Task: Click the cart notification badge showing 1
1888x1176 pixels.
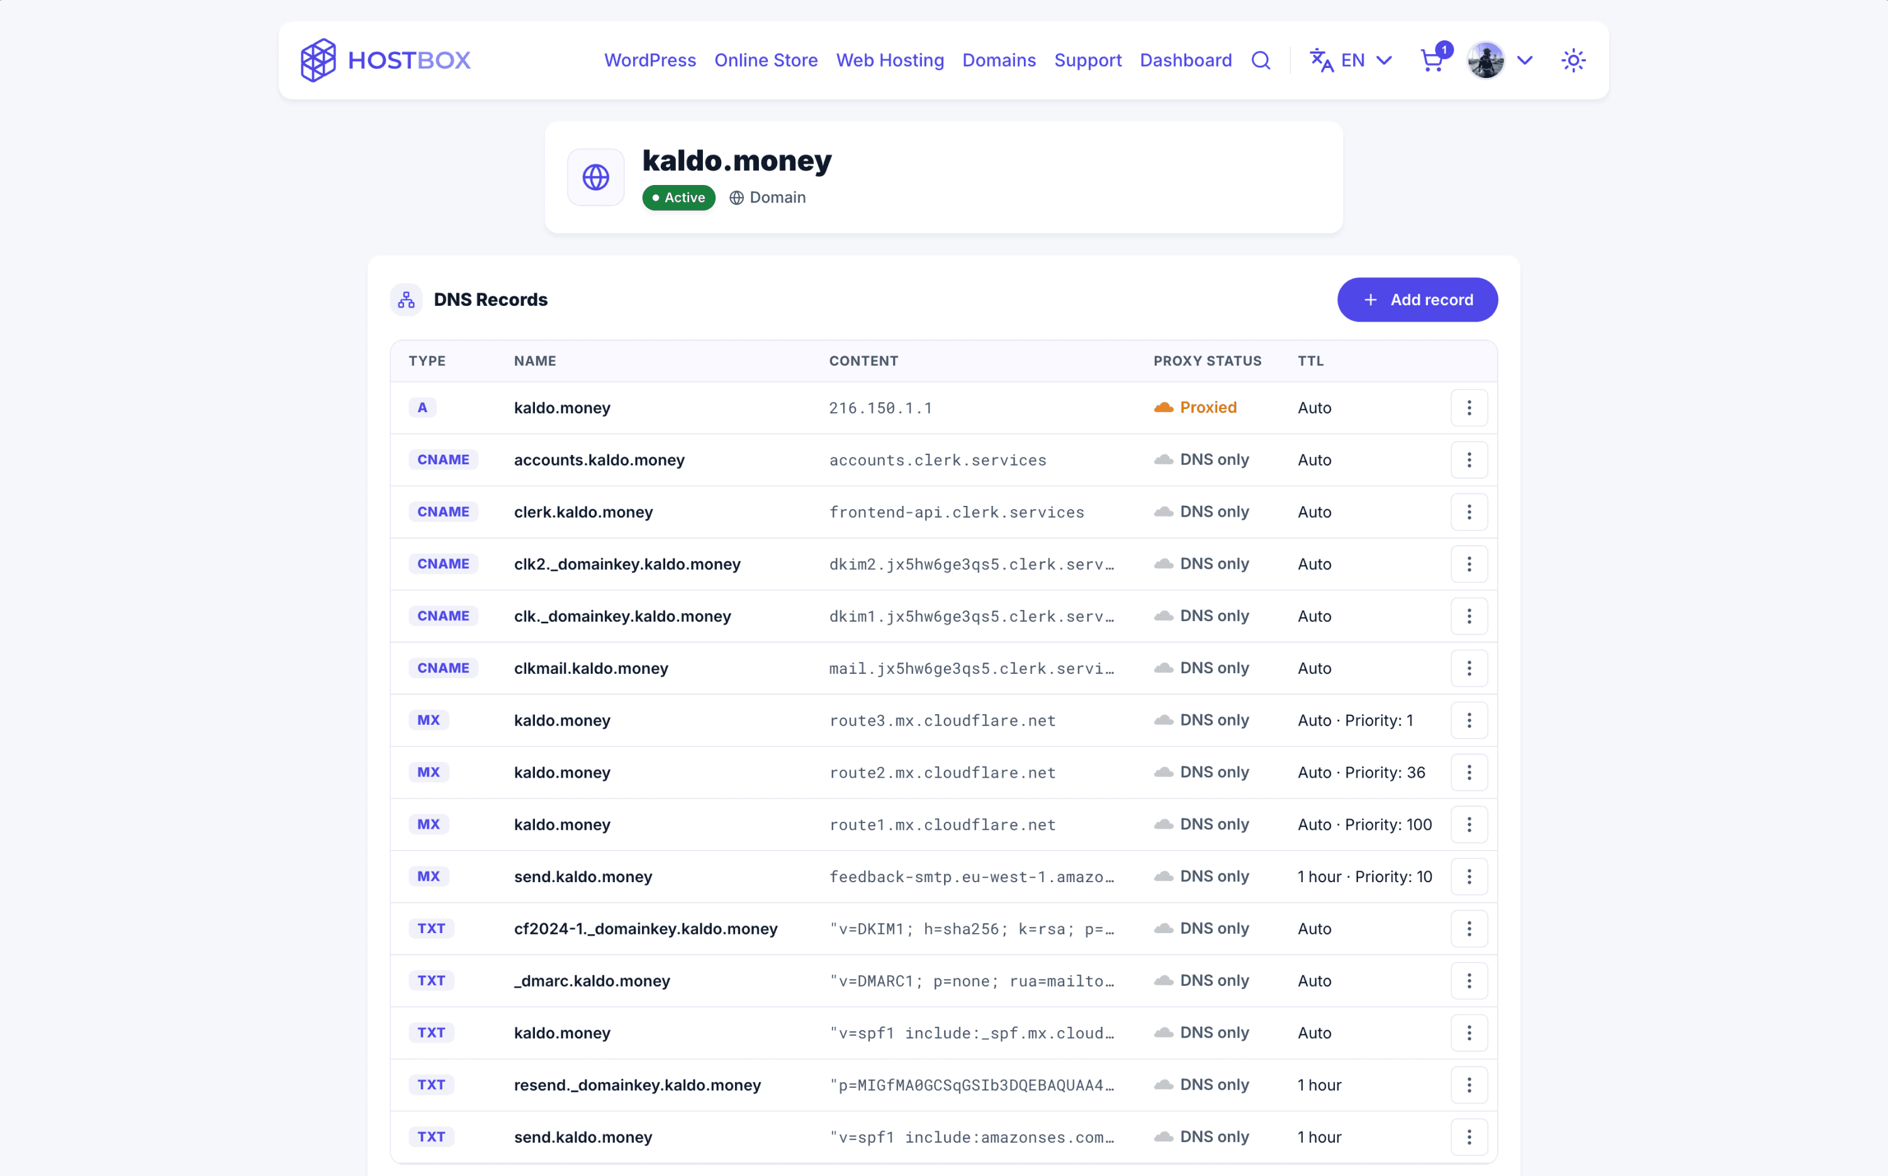Action: (x=1444, y=50)
